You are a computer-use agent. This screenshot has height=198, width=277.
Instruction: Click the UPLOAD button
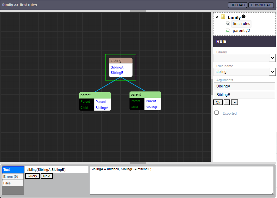238,5
